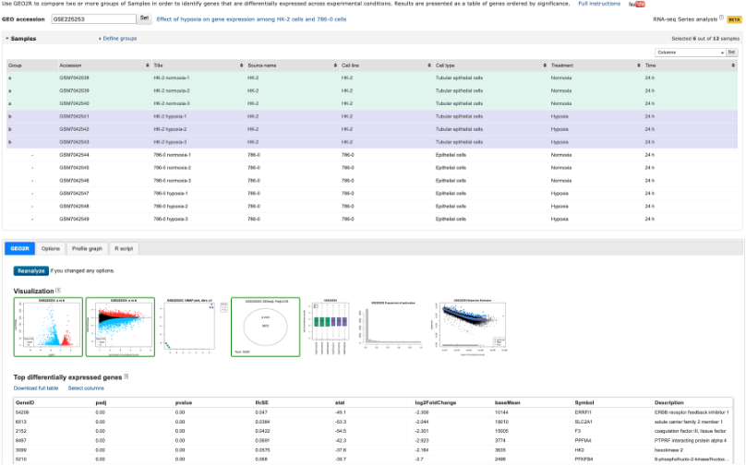
Task: Click SLC2A1 gene symbol in results
Action: pyautogui.click(x=584, y=422)
